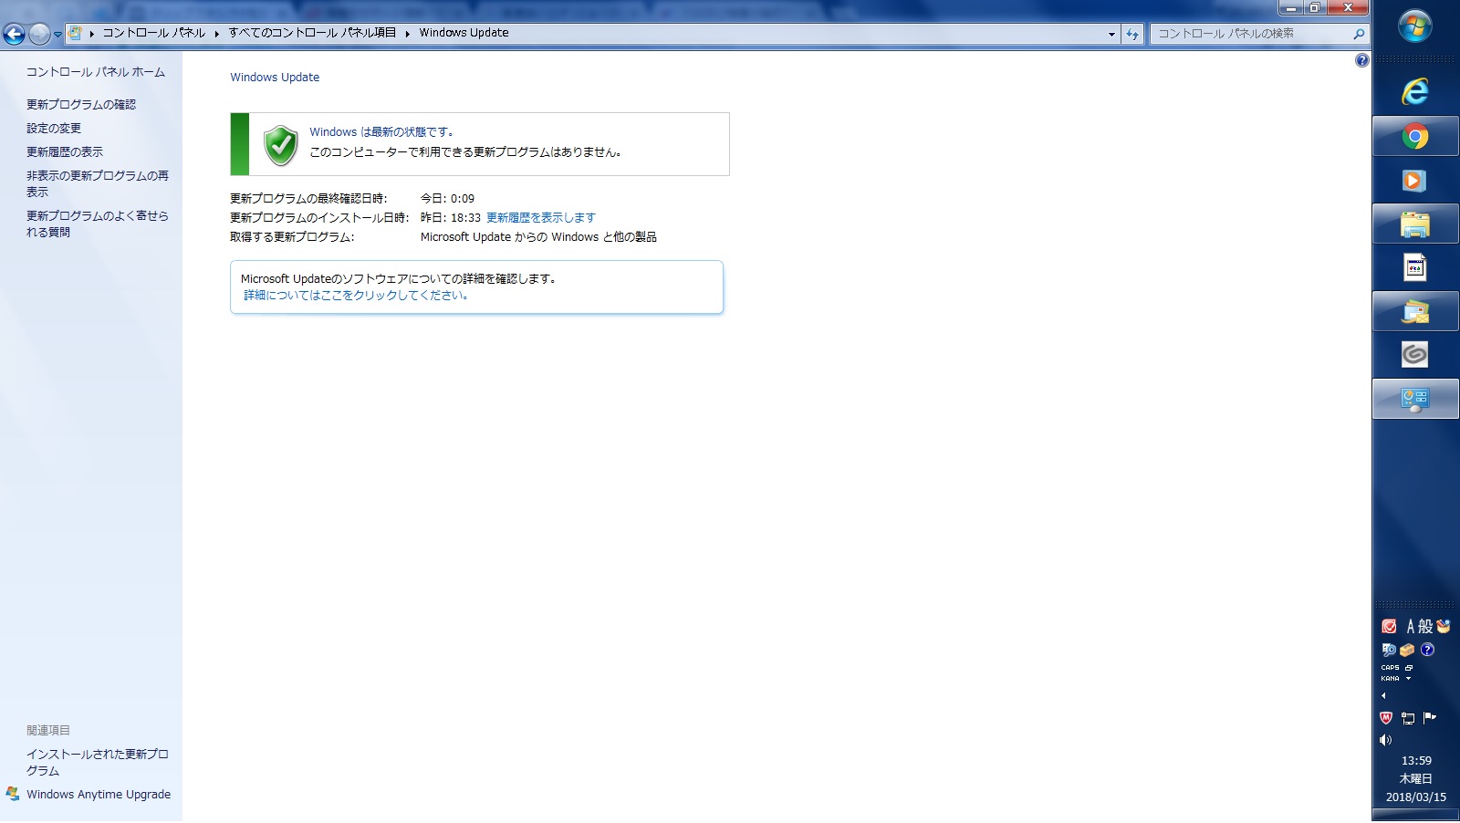1460x823 pixels.
Task: Click the green shield checkmark status icon
Action: click(x=281, y=145)
